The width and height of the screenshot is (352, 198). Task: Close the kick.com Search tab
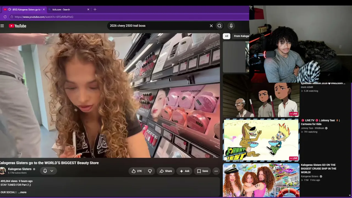[x=88, y=9]
